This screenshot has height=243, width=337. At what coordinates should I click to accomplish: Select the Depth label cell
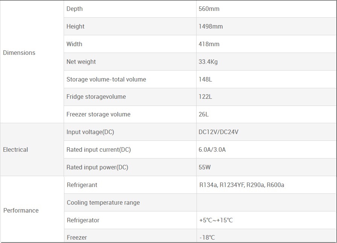75,9
